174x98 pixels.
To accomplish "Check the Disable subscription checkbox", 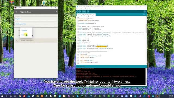I will 17,41.
